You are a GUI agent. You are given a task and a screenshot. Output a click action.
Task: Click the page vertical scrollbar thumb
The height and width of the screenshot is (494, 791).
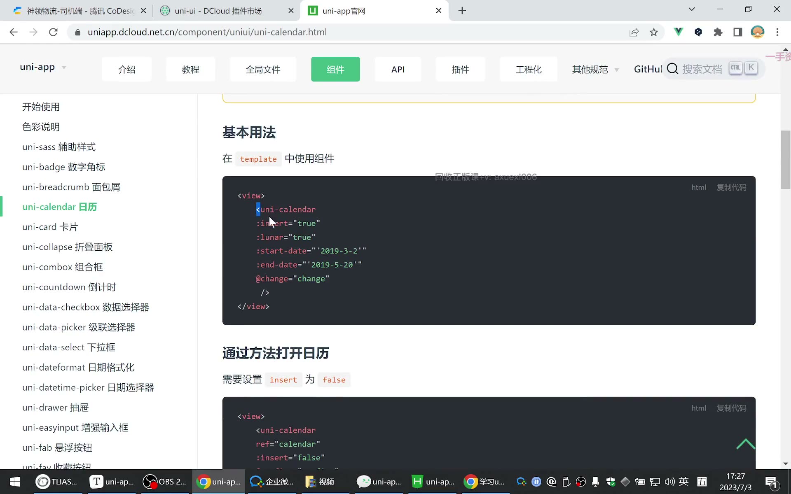(x=786, y=160)
